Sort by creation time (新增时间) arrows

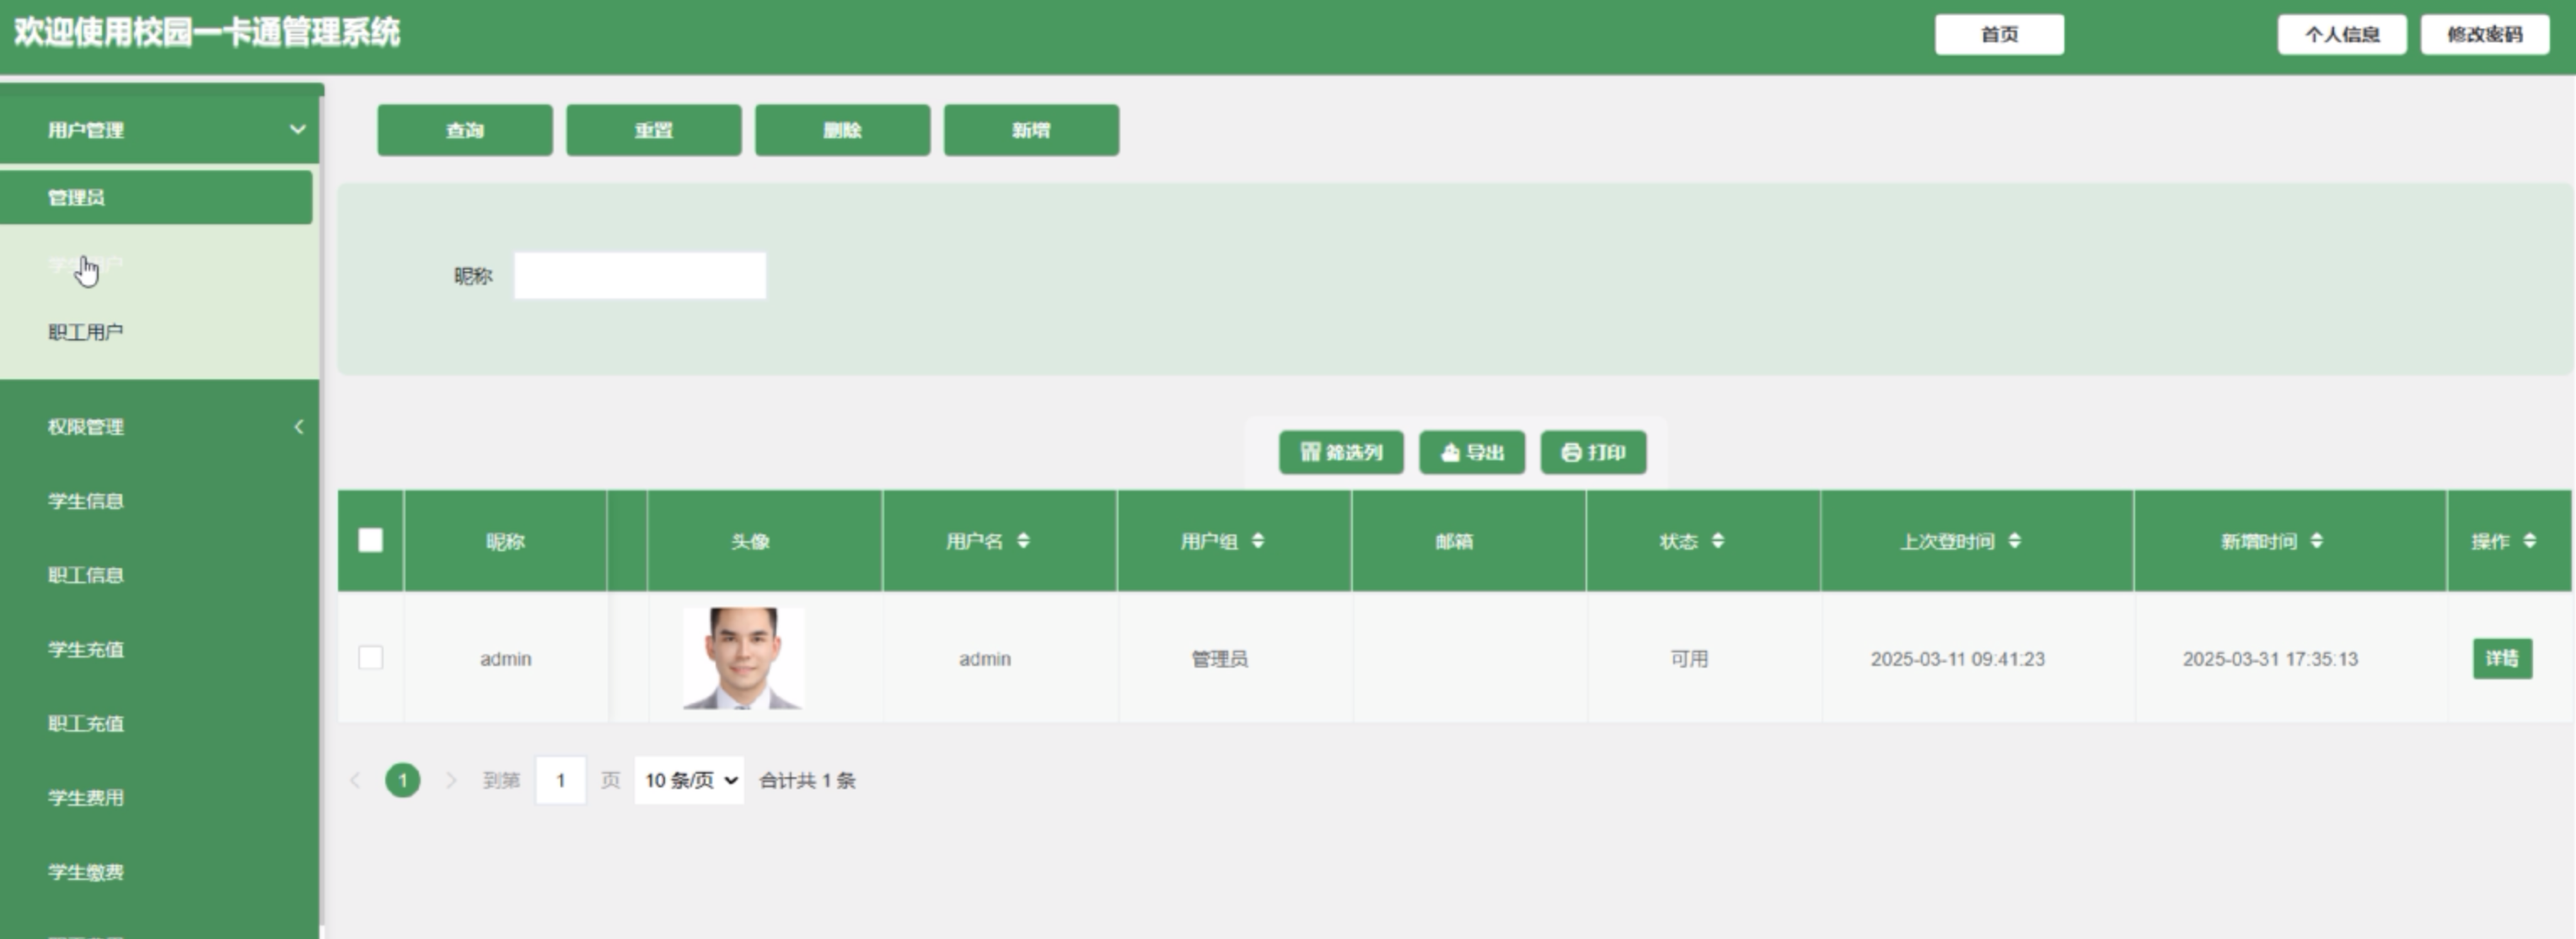point(2317,541)
